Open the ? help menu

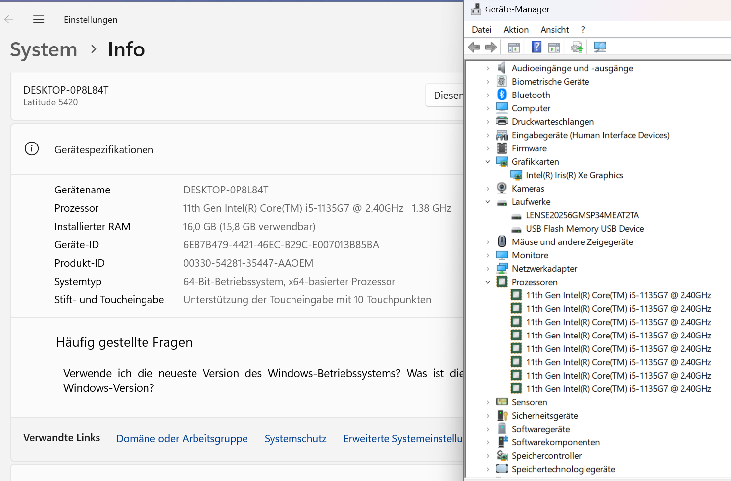pos(583,30)
